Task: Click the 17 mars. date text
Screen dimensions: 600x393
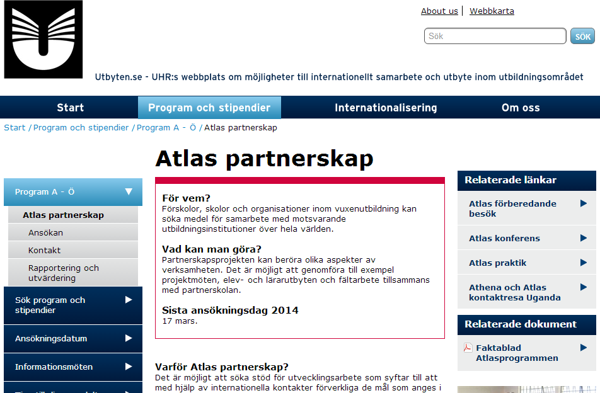Action: tap(180, 321)
